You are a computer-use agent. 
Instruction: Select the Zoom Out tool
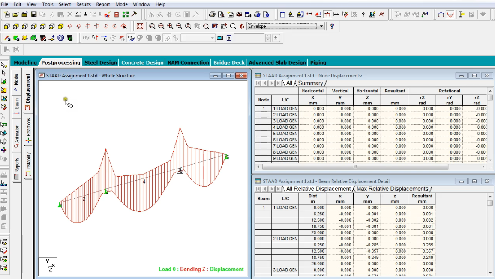point(179,26)
